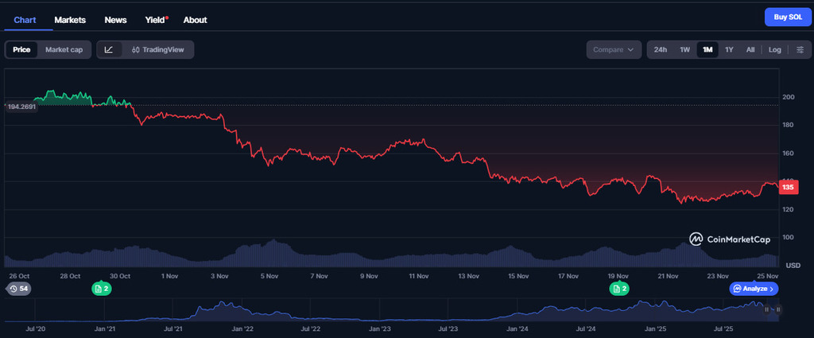
Task: Open the green news marker near 30 Oct
Action: coord(102,289)
